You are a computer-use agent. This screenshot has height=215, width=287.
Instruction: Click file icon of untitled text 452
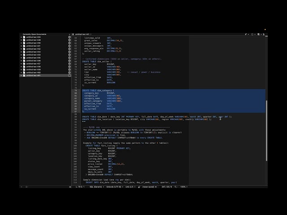24,49
